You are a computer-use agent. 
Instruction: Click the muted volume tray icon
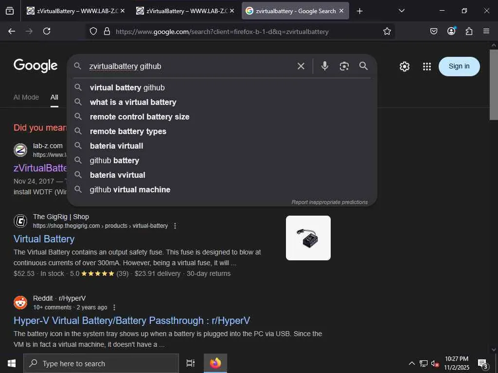tap(435, 363)
